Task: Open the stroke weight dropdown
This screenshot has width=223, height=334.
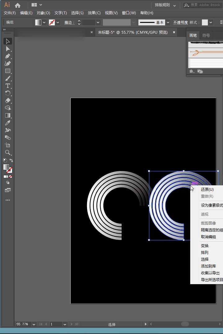Action: click(98, 22)
